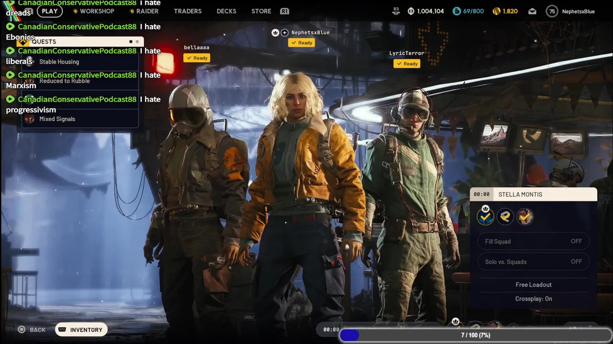Screen dimensions: 613x344
Task: Select the goggled raider in green jumpsuit
Action: [x=412, y=205]
